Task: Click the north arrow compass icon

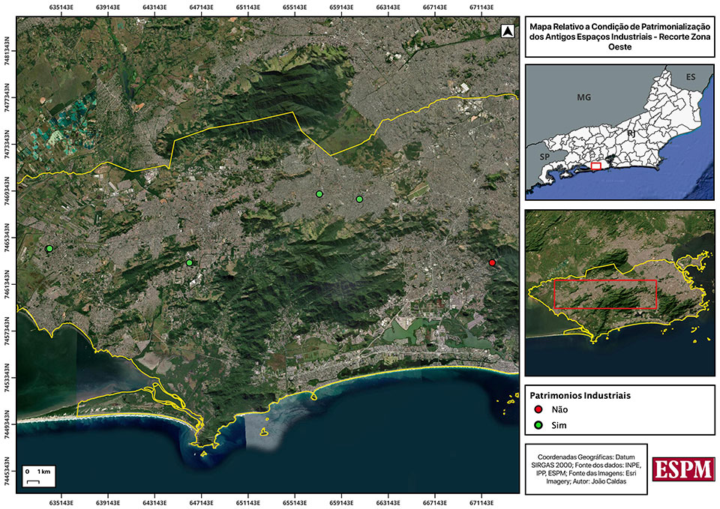Action: pyautogui.click(x=507, y=31)
